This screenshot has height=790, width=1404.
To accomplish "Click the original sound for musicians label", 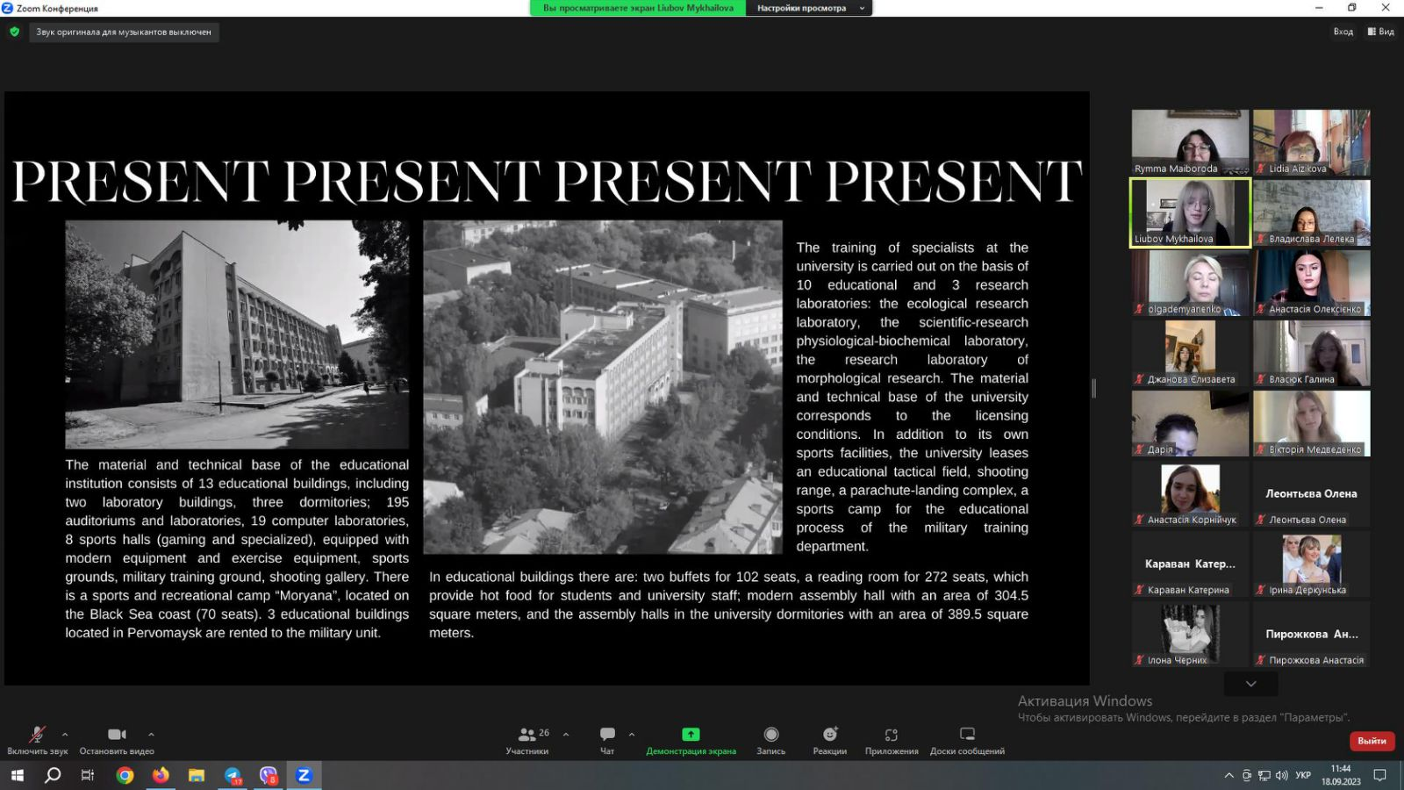I will [x=124, y=32].
